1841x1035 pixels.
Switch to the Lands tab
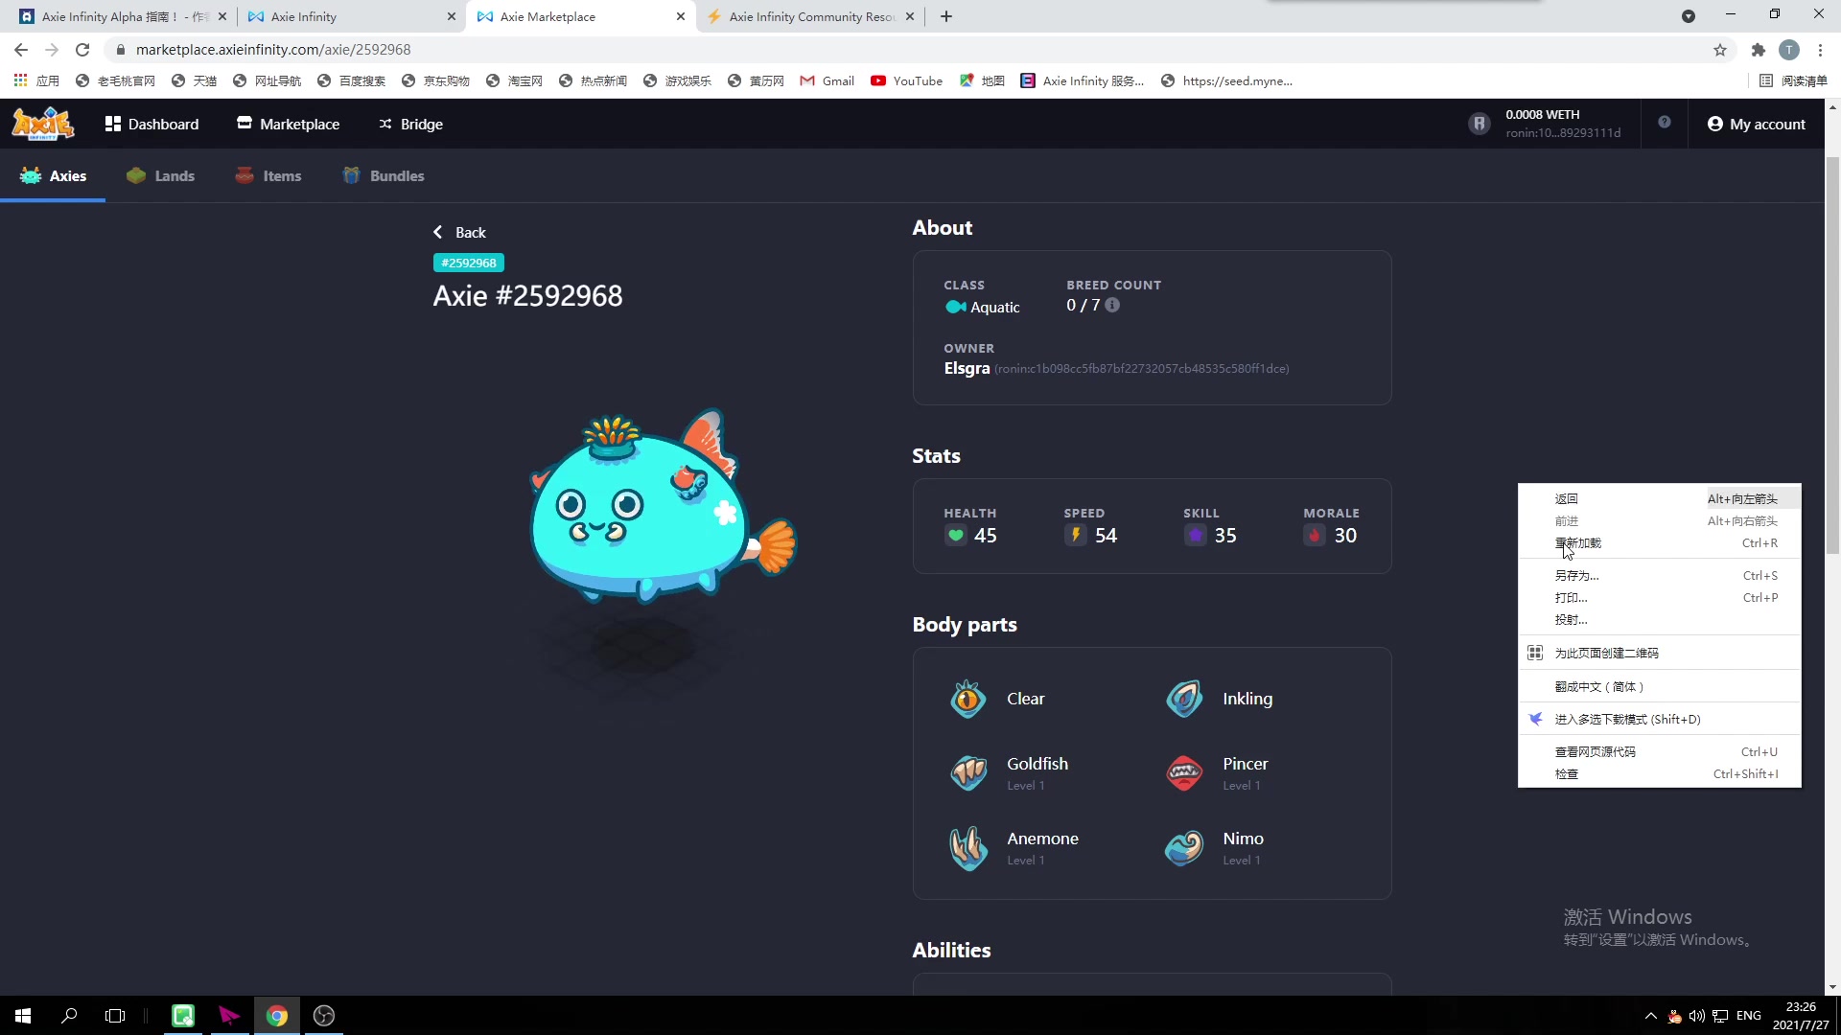point(160,175)
